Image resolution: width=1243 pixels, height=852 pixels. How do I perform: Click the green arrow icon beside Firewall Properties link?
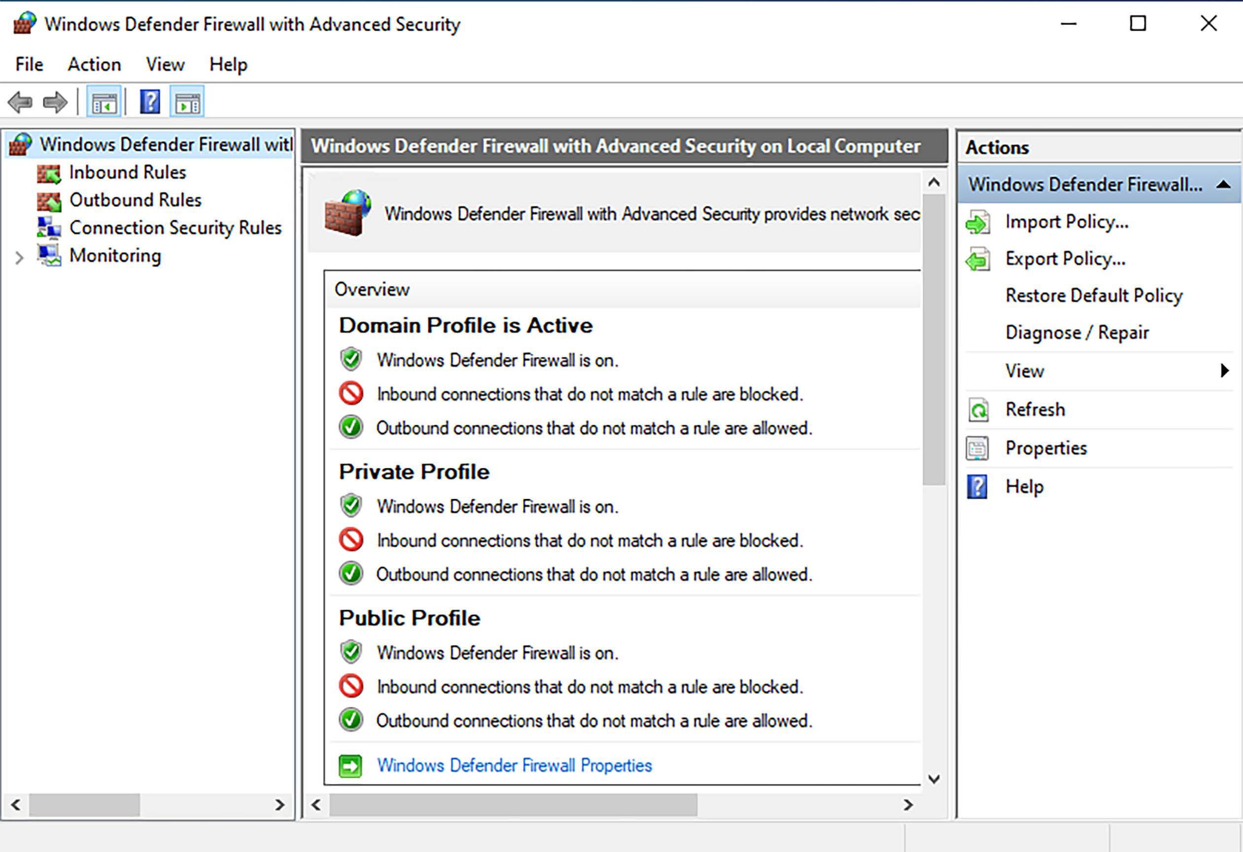tap(350, 766)
